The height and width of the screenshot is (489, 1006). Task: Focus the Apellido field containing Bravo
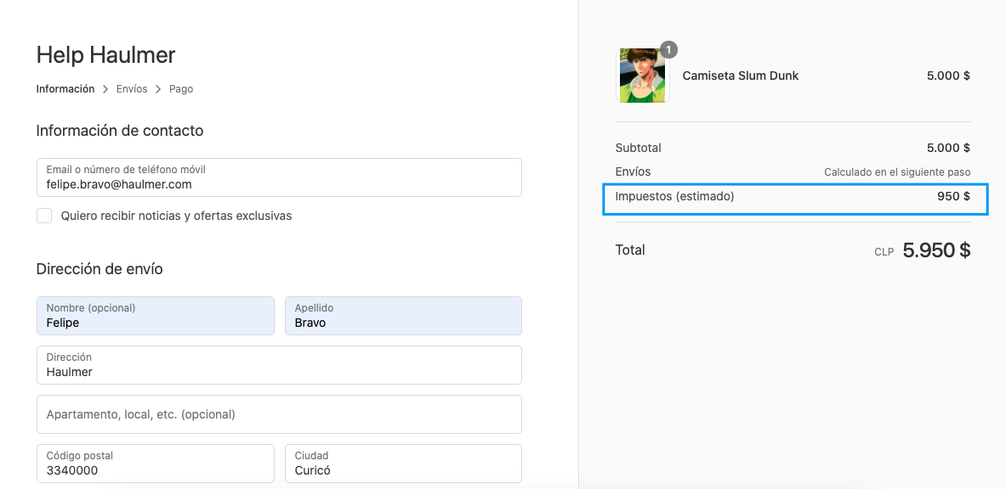[x=403, y=315]
